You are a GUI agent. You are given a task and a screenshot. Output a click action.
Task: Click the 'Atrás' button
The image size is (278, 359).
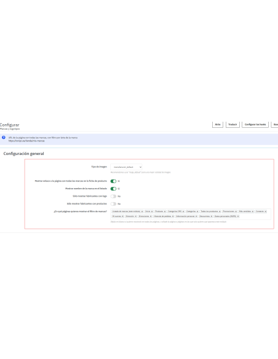[x=218, y=125]
